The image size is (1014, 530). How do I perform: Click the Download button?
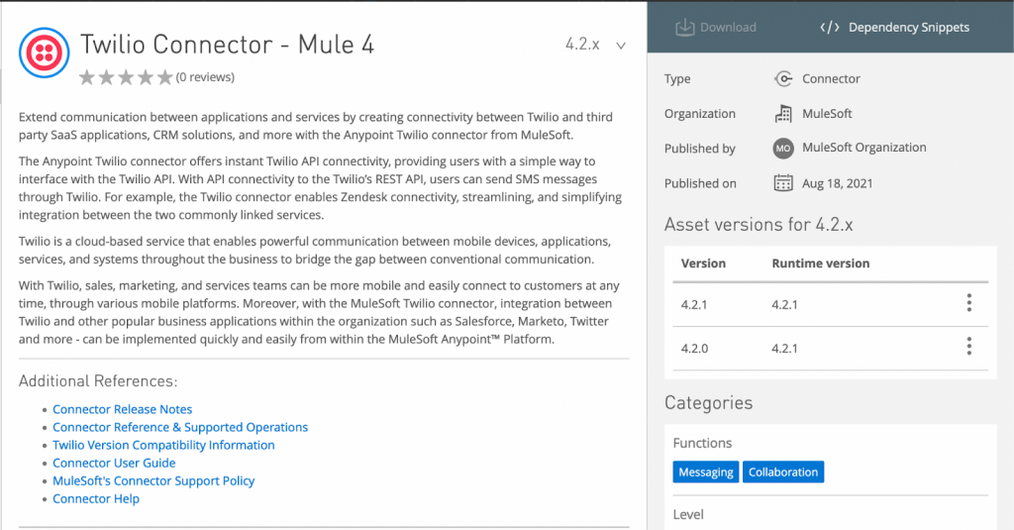pos(716,27)
